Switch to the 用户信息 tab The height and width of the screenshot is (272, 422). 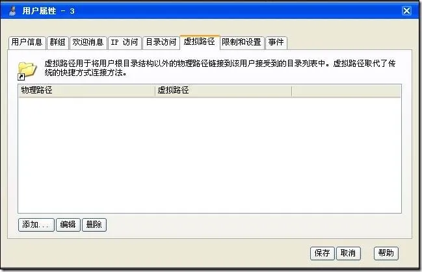[x=27, y=42]
